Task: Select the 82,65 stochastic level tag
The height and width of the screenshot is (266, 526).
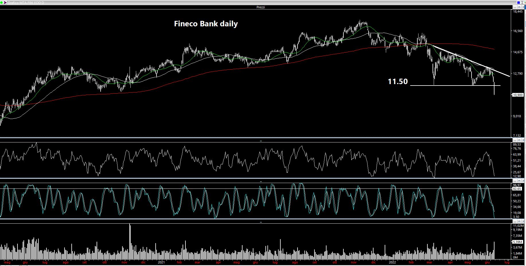Action: tap(517, 189)
